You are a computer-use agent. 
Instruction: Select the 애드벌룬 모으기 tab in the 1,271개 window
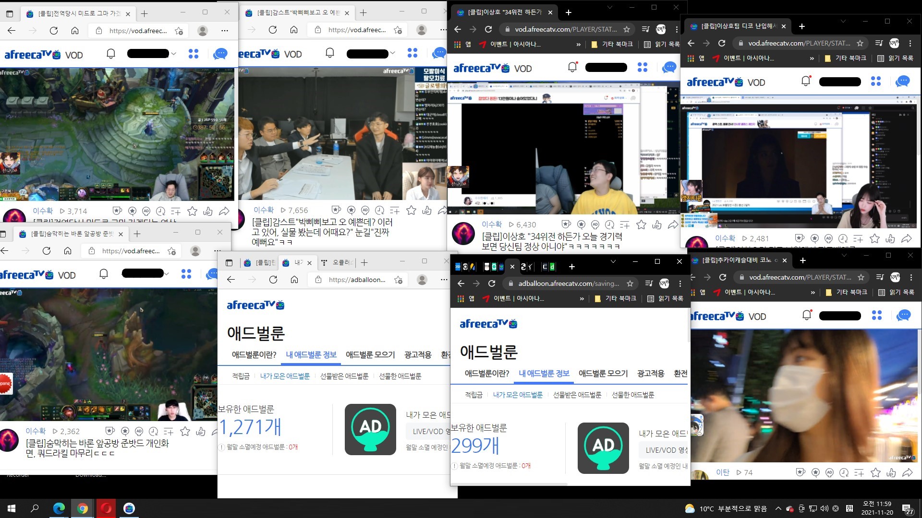tap(370, 354)
